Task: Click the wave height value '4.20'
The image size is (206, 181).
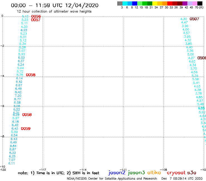Action: coord(24,27)
